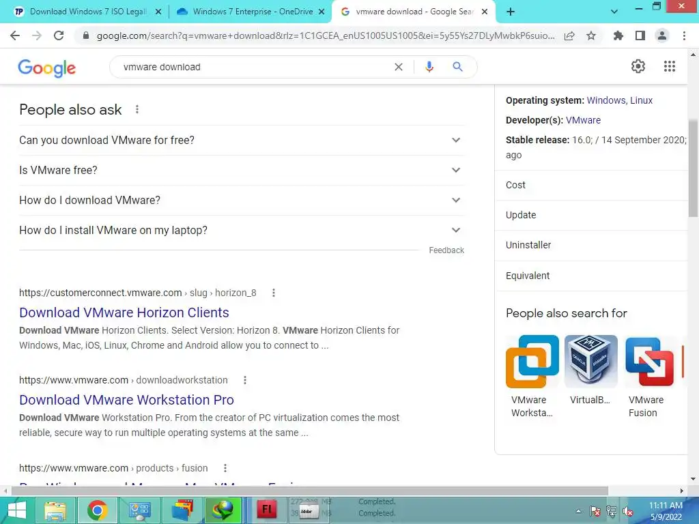Click the network icon in the system tray
The width and height of the screenshot is (699, 524).
(x=612, y=511)
